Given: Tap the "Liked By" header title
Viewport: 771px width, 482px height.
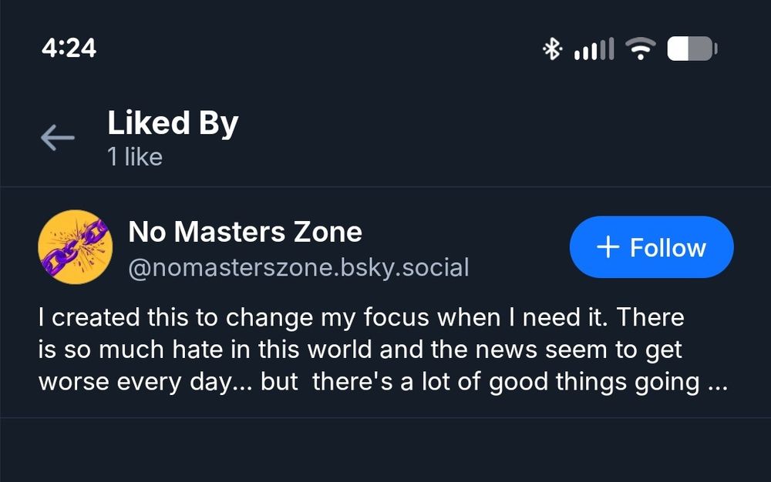Looking at the screenshot, I should pos(173,123).
